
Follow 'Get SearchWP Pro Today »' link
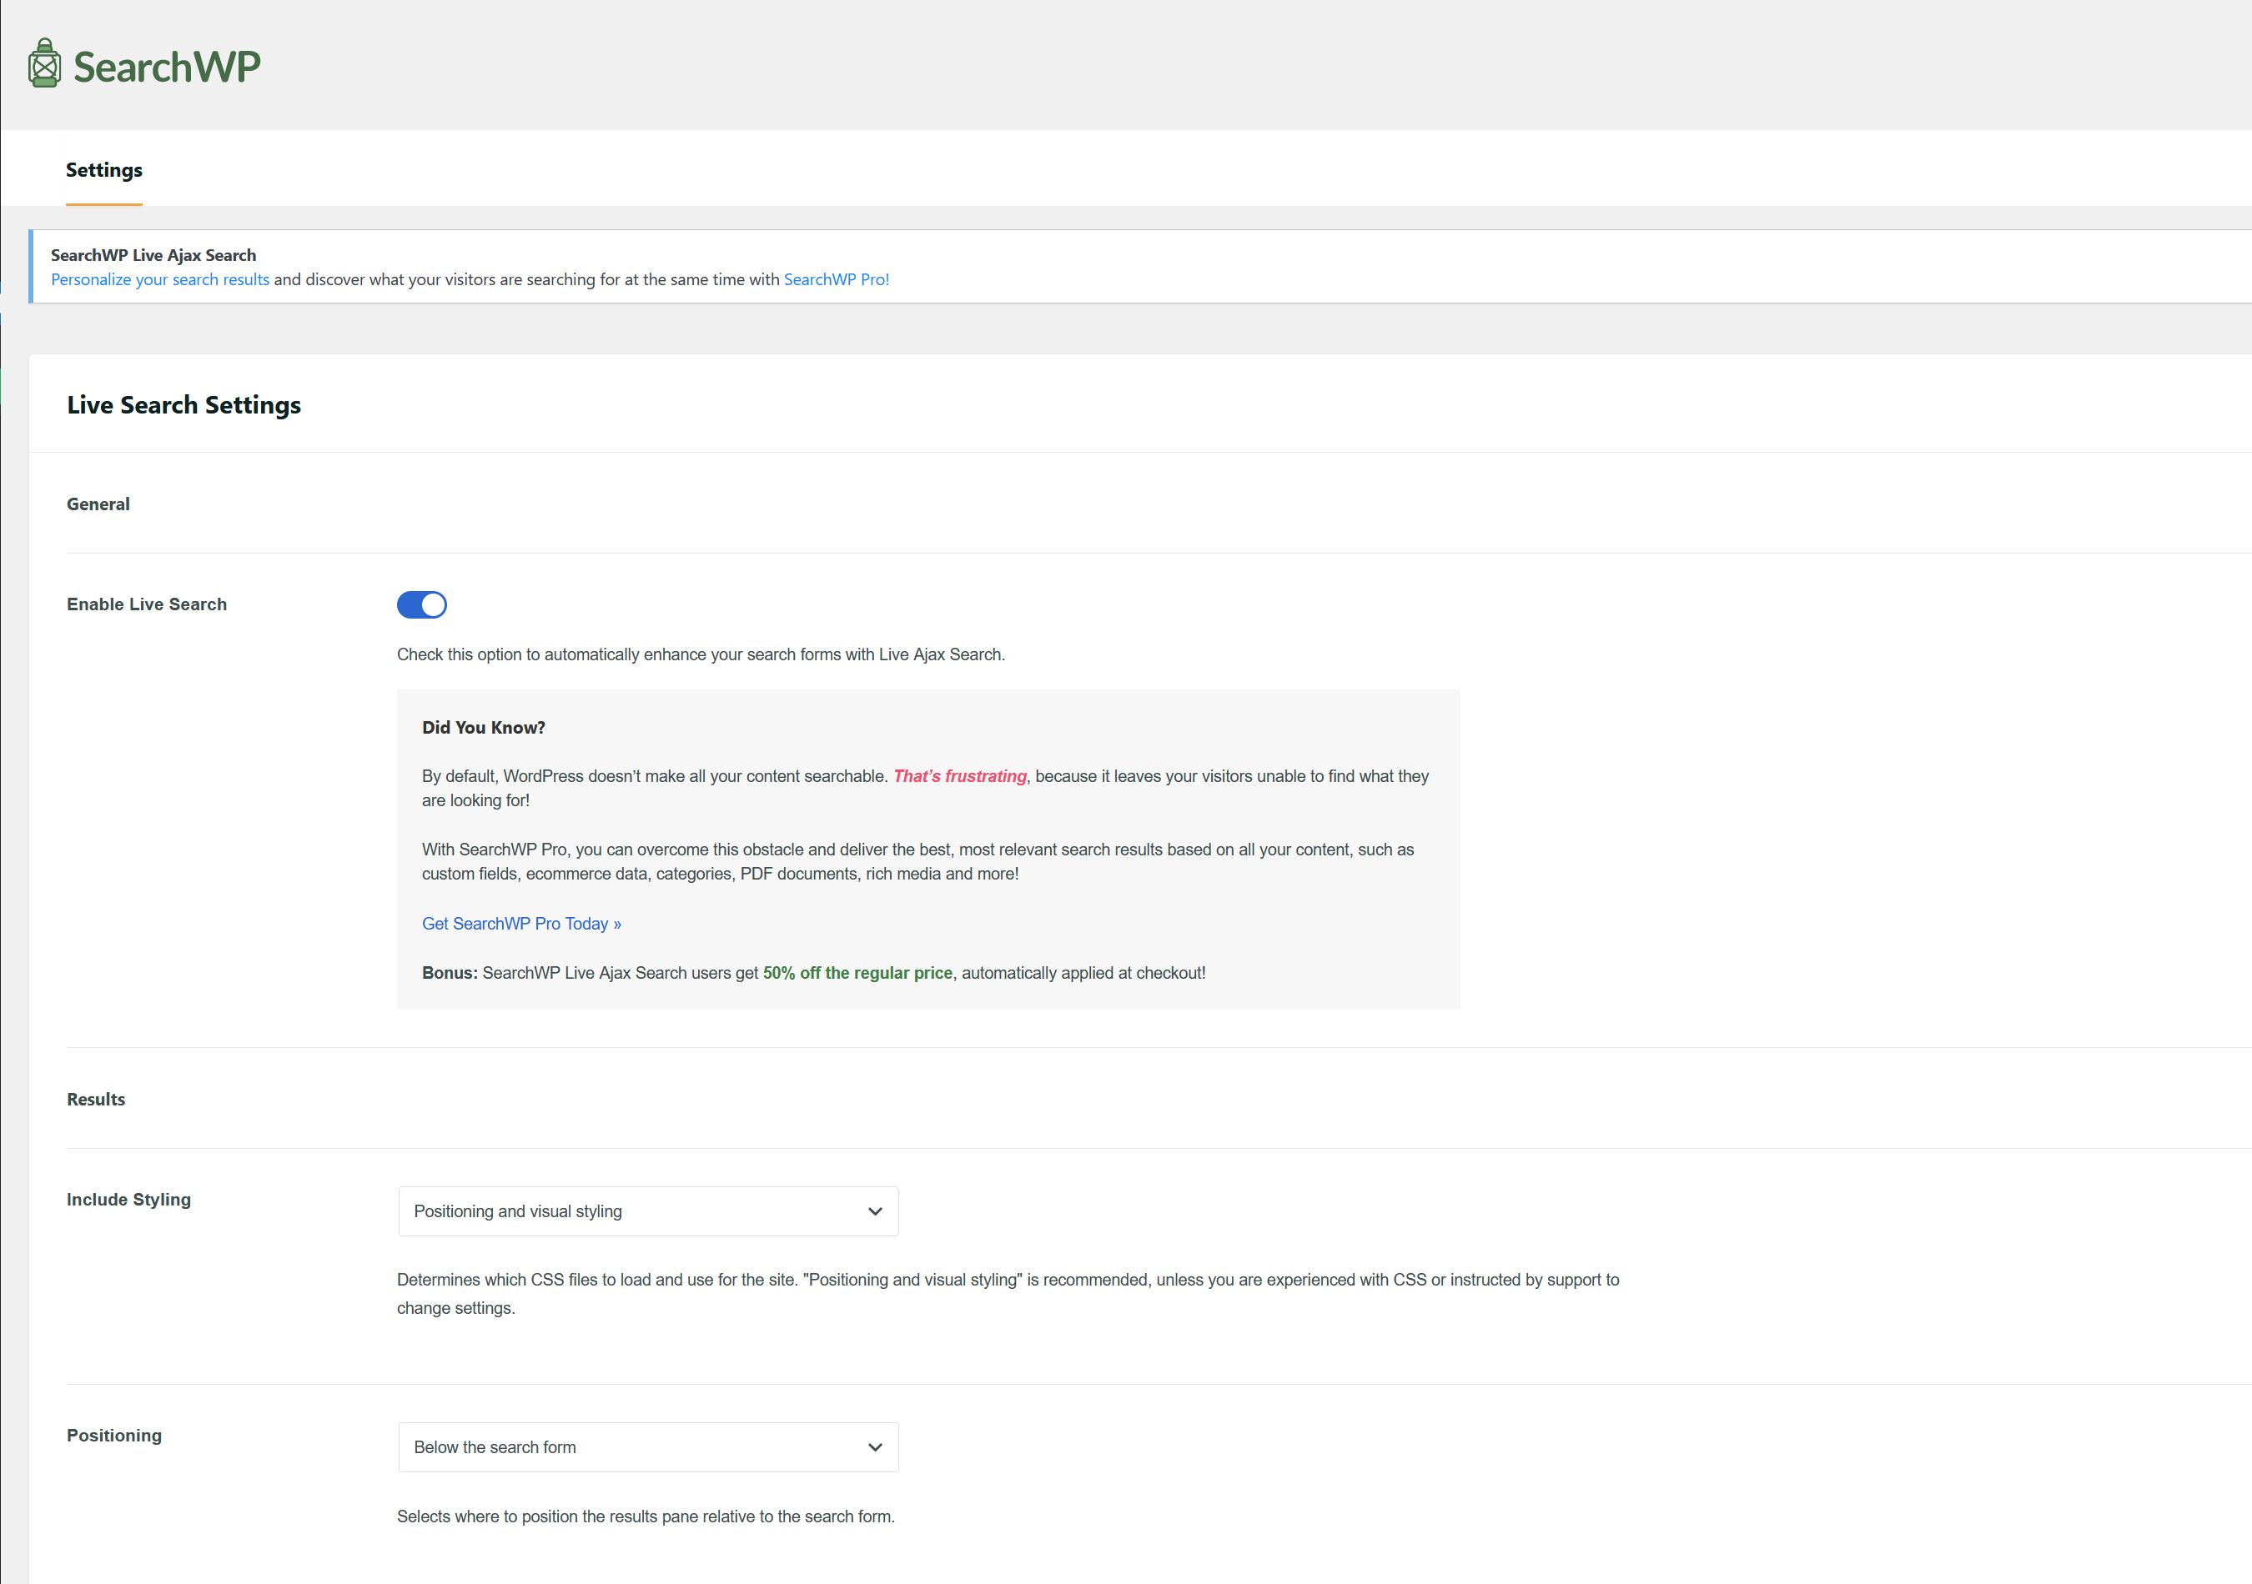(520, 924)
